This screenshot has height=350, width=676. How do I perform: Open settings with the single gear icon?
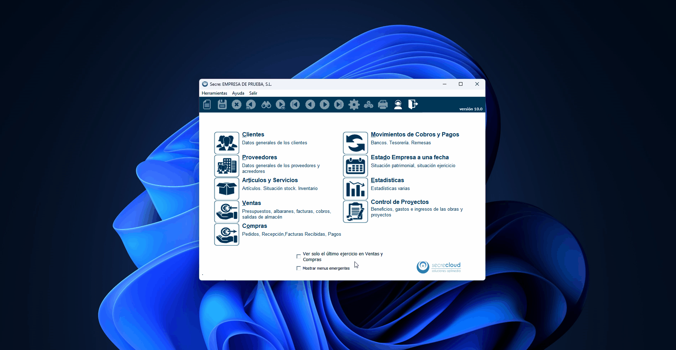(354, 105)
